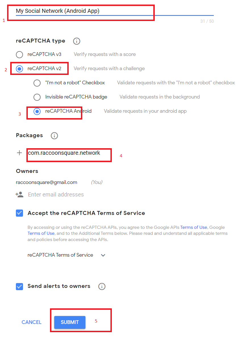Click the add-person icon beside email addresses
The image size is (245, 339).
19,194
